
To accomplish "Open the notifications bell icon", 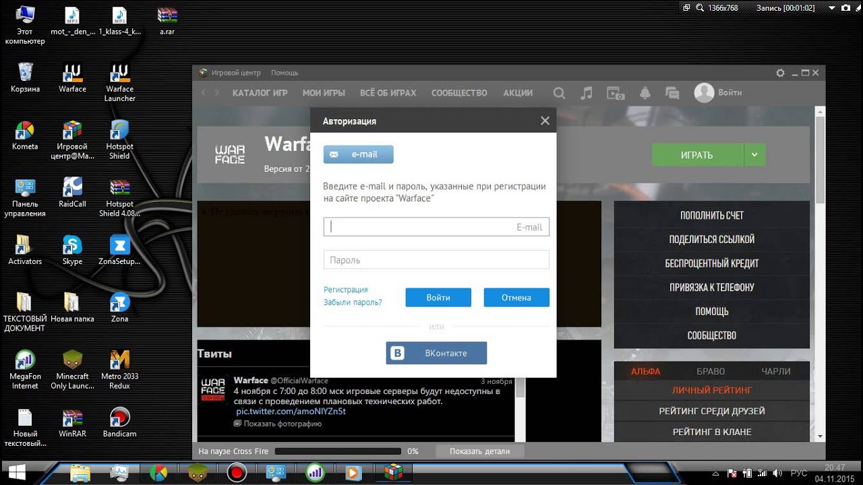I will (x=645, y=93).
